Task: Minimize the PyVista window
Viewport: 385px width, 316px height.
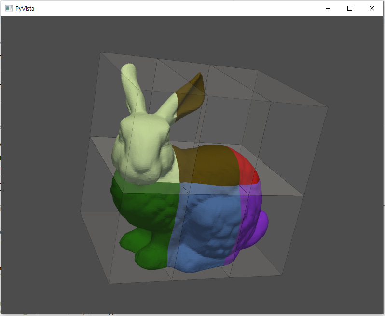Action: (x=328, y=8)
